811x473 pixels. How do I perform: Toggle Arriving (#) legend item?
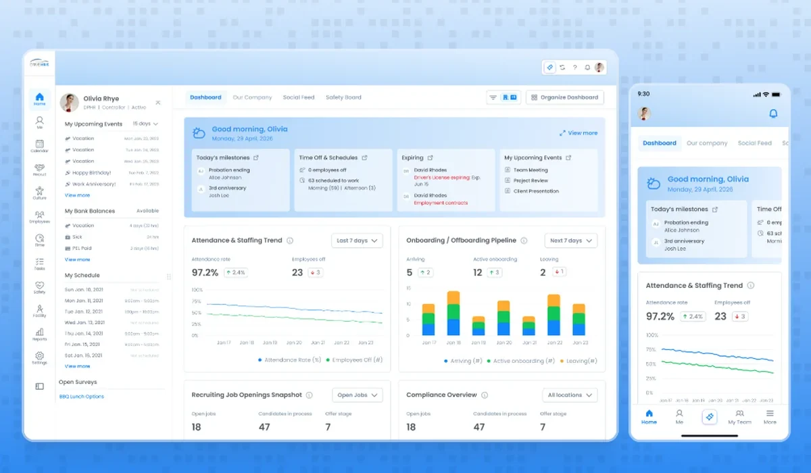click(463, 361)
